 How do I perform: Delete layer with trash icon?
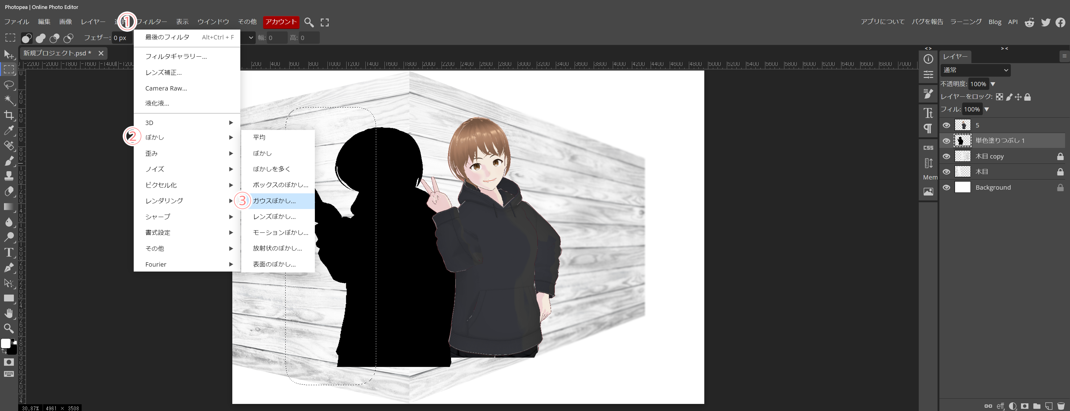1061,405
